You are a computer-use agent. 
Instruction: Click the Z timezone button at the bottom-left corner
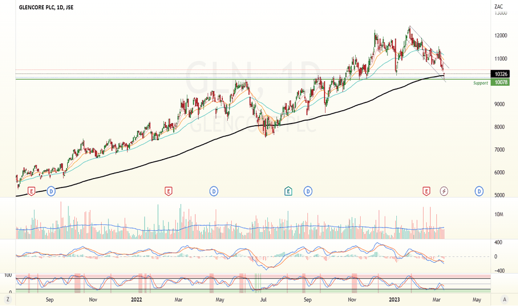(7, 300)
